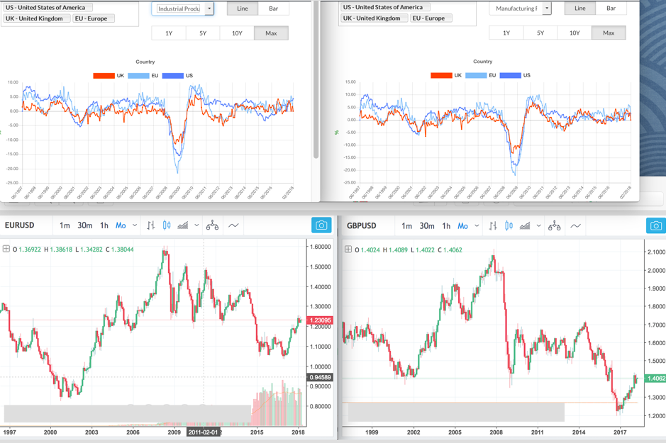Image resolution: width=666 pixels, height=443 pixels.
Task: Select candlestick style on GBPUSD toolbar
Action: tap(509, 225)
